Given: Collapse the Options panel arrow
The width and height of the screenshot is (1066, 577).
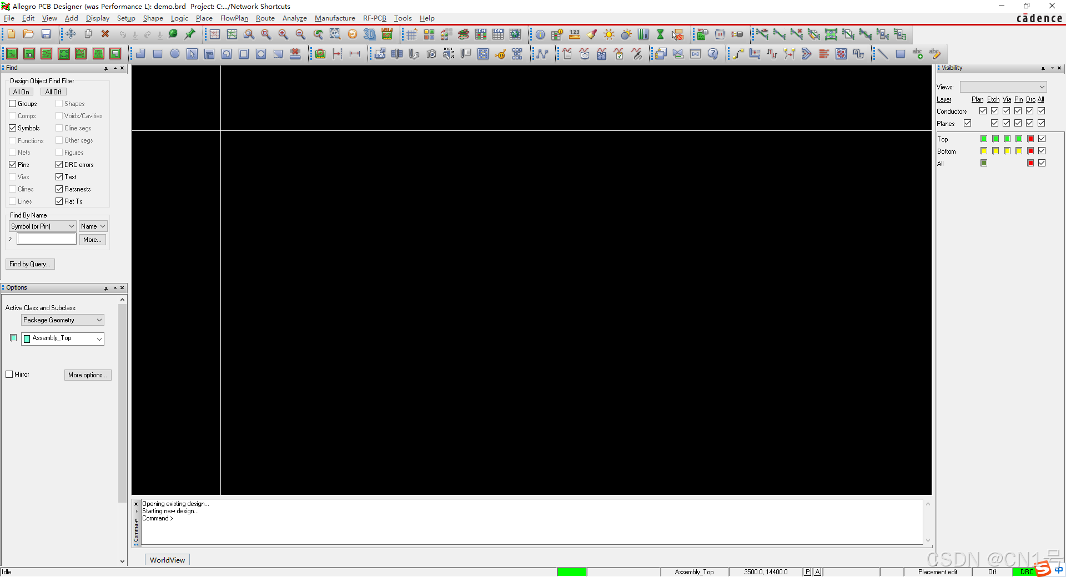Looking at the screenshot, I should [115, 288].
